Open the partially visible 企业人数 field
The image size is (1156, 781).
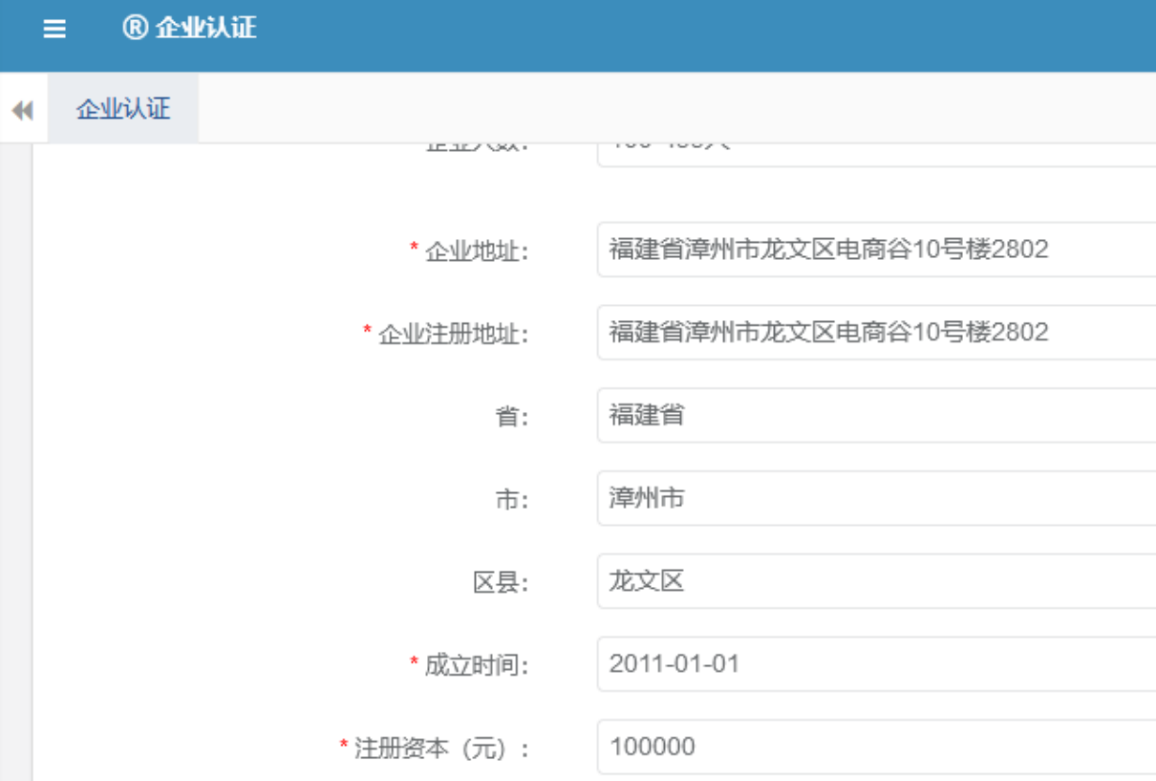click(x=875, y=151)
